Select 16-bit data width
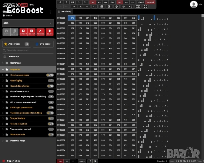The image size is (204, 163). [99, 2]
